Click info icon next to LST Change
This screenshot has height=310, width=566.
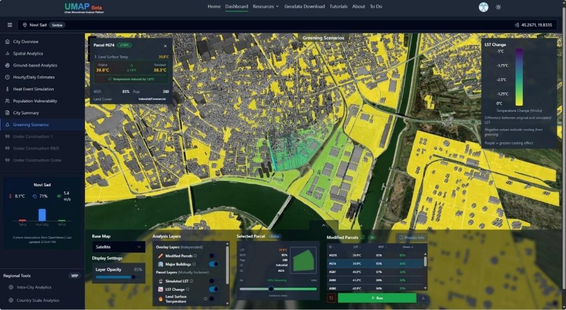(x=188, y=290)
